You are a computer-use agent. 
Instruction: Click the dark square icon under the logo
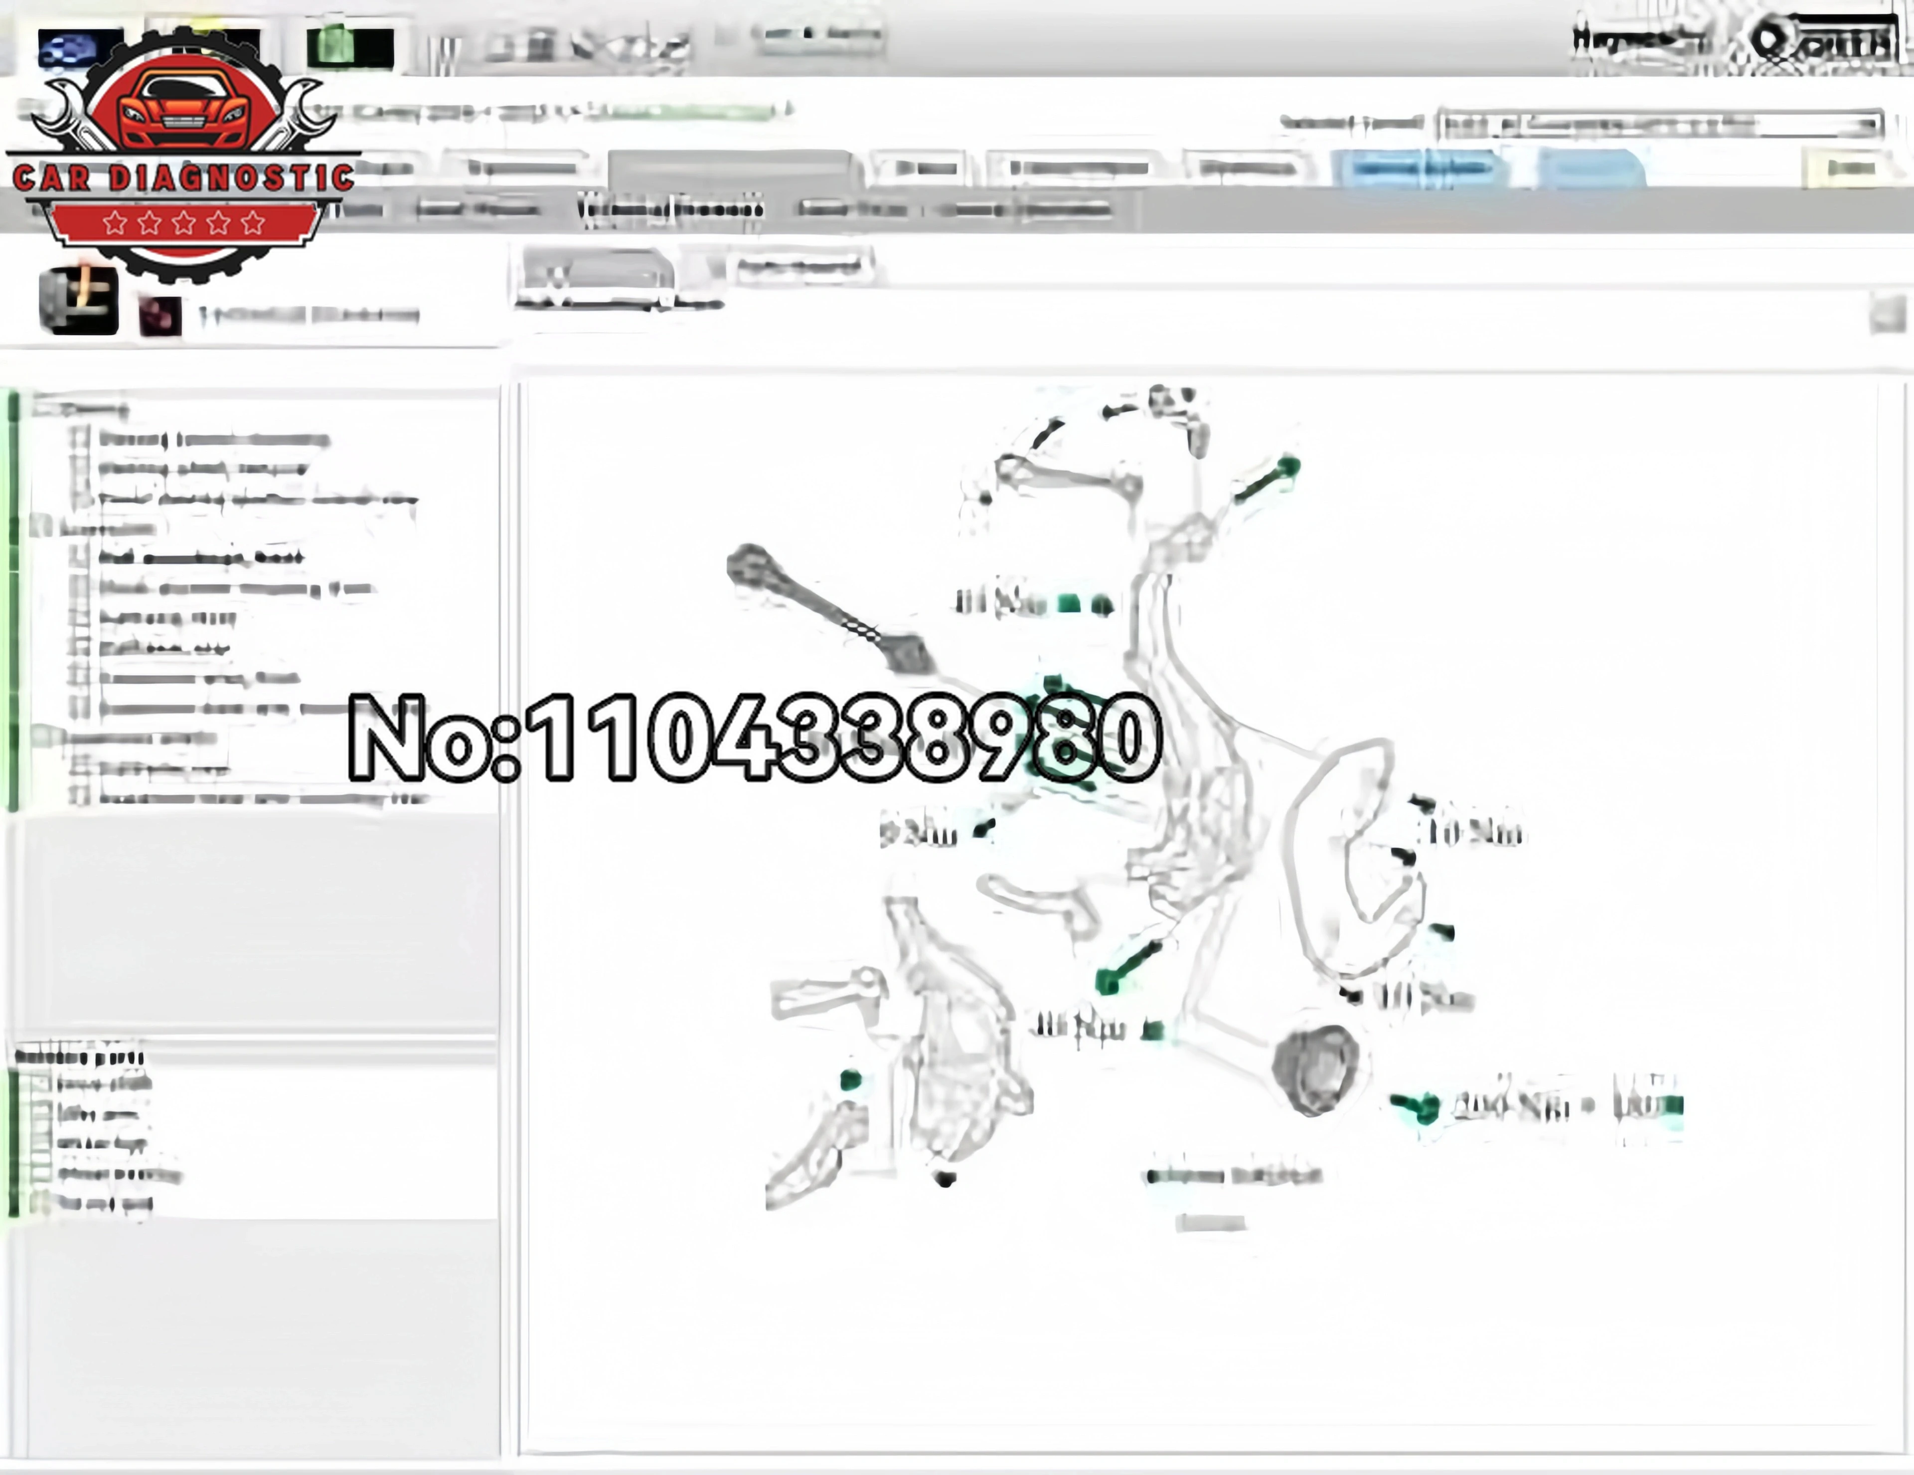click(79, 300)
